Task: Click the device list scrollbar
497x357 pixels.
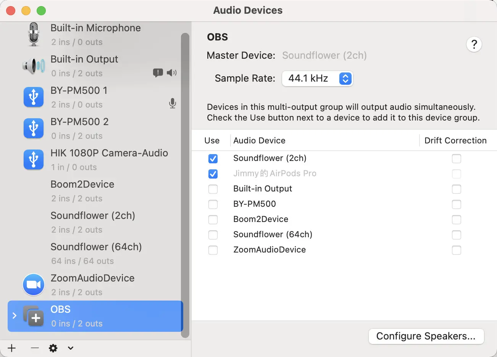Action: [x=185, y=185]
